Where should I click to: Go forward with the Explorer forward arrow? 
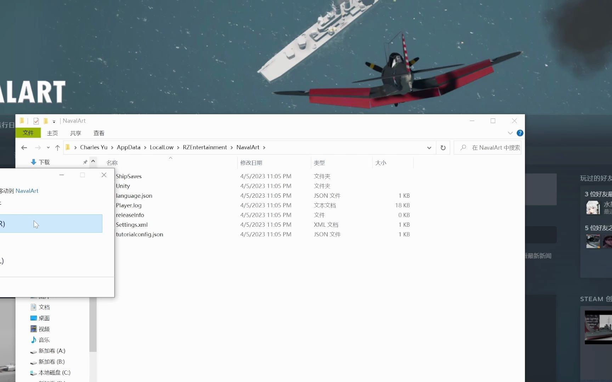point(38,147)
